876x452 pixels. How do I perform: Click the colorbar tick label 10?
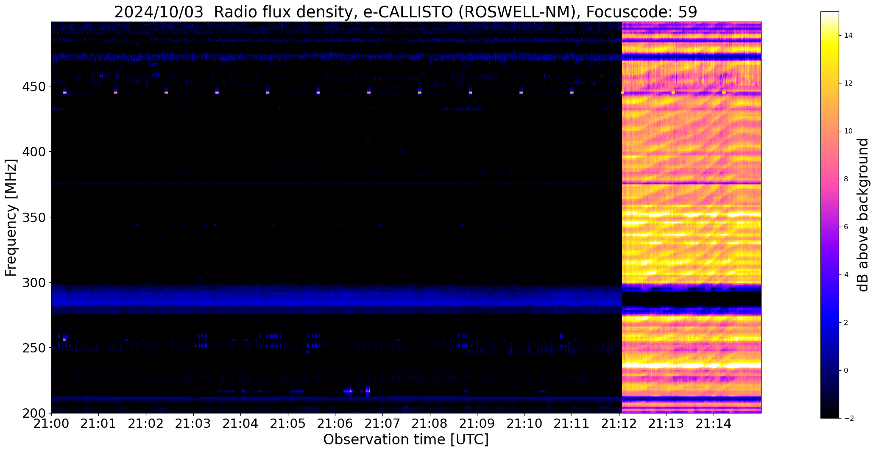tap(848, 131)
